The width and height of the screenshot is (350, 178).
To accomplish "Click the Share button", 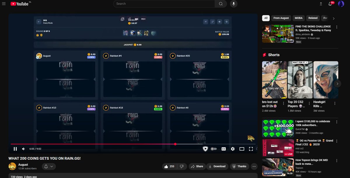I will (x=197, y=166).
